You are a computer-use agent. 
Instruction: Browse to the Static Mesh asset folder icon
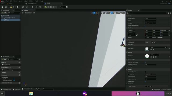point(153,50)
